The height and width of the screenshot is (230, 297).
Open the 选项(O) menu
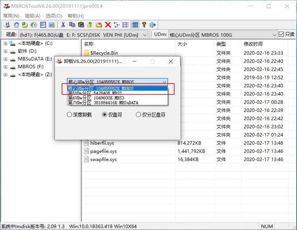point(53,16)
